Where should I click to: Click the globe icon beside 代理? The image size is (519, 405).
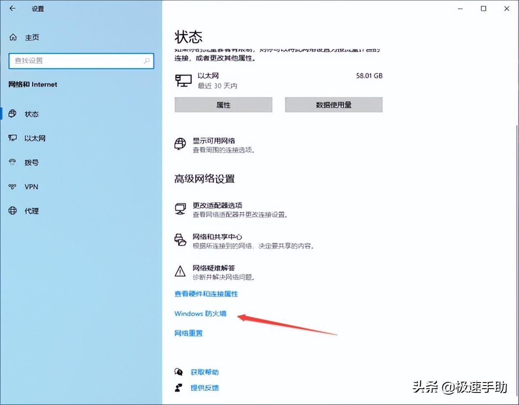click(12, 211)
